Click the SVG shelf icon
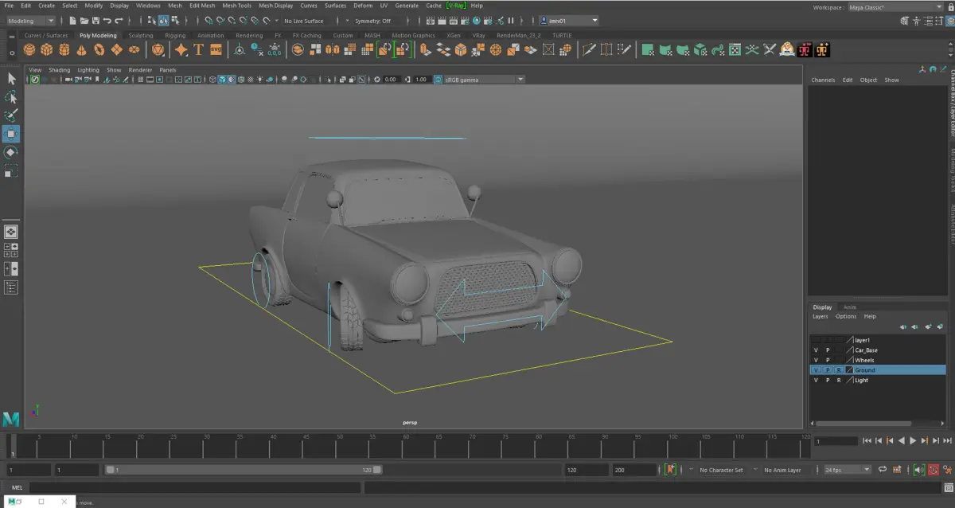The width and height of the screenshot is (955, 508). coord(216,49)
